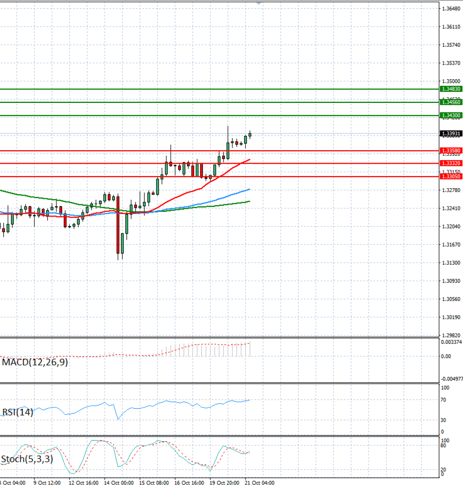This screenshot has width=463, height=488.
Task: Click the 1.31670 price axis value
Action: tap(451, 245)
